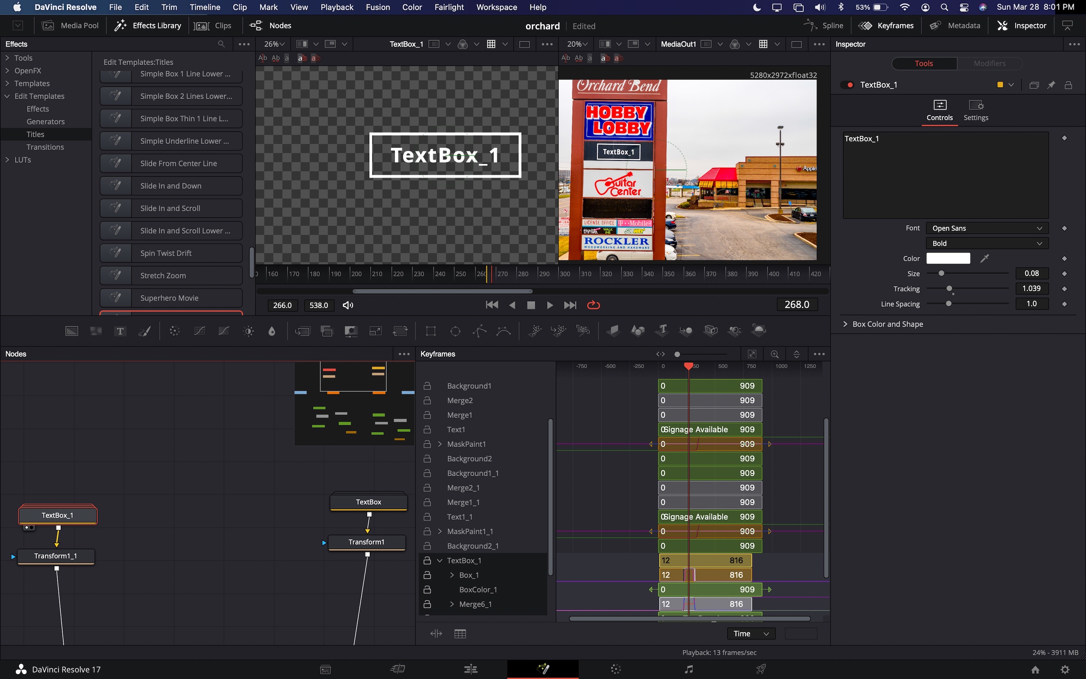Switch to Modifiers tab in Inspector
The image size is (1086, 679).
pyautogui.click(x=989, y=63)
